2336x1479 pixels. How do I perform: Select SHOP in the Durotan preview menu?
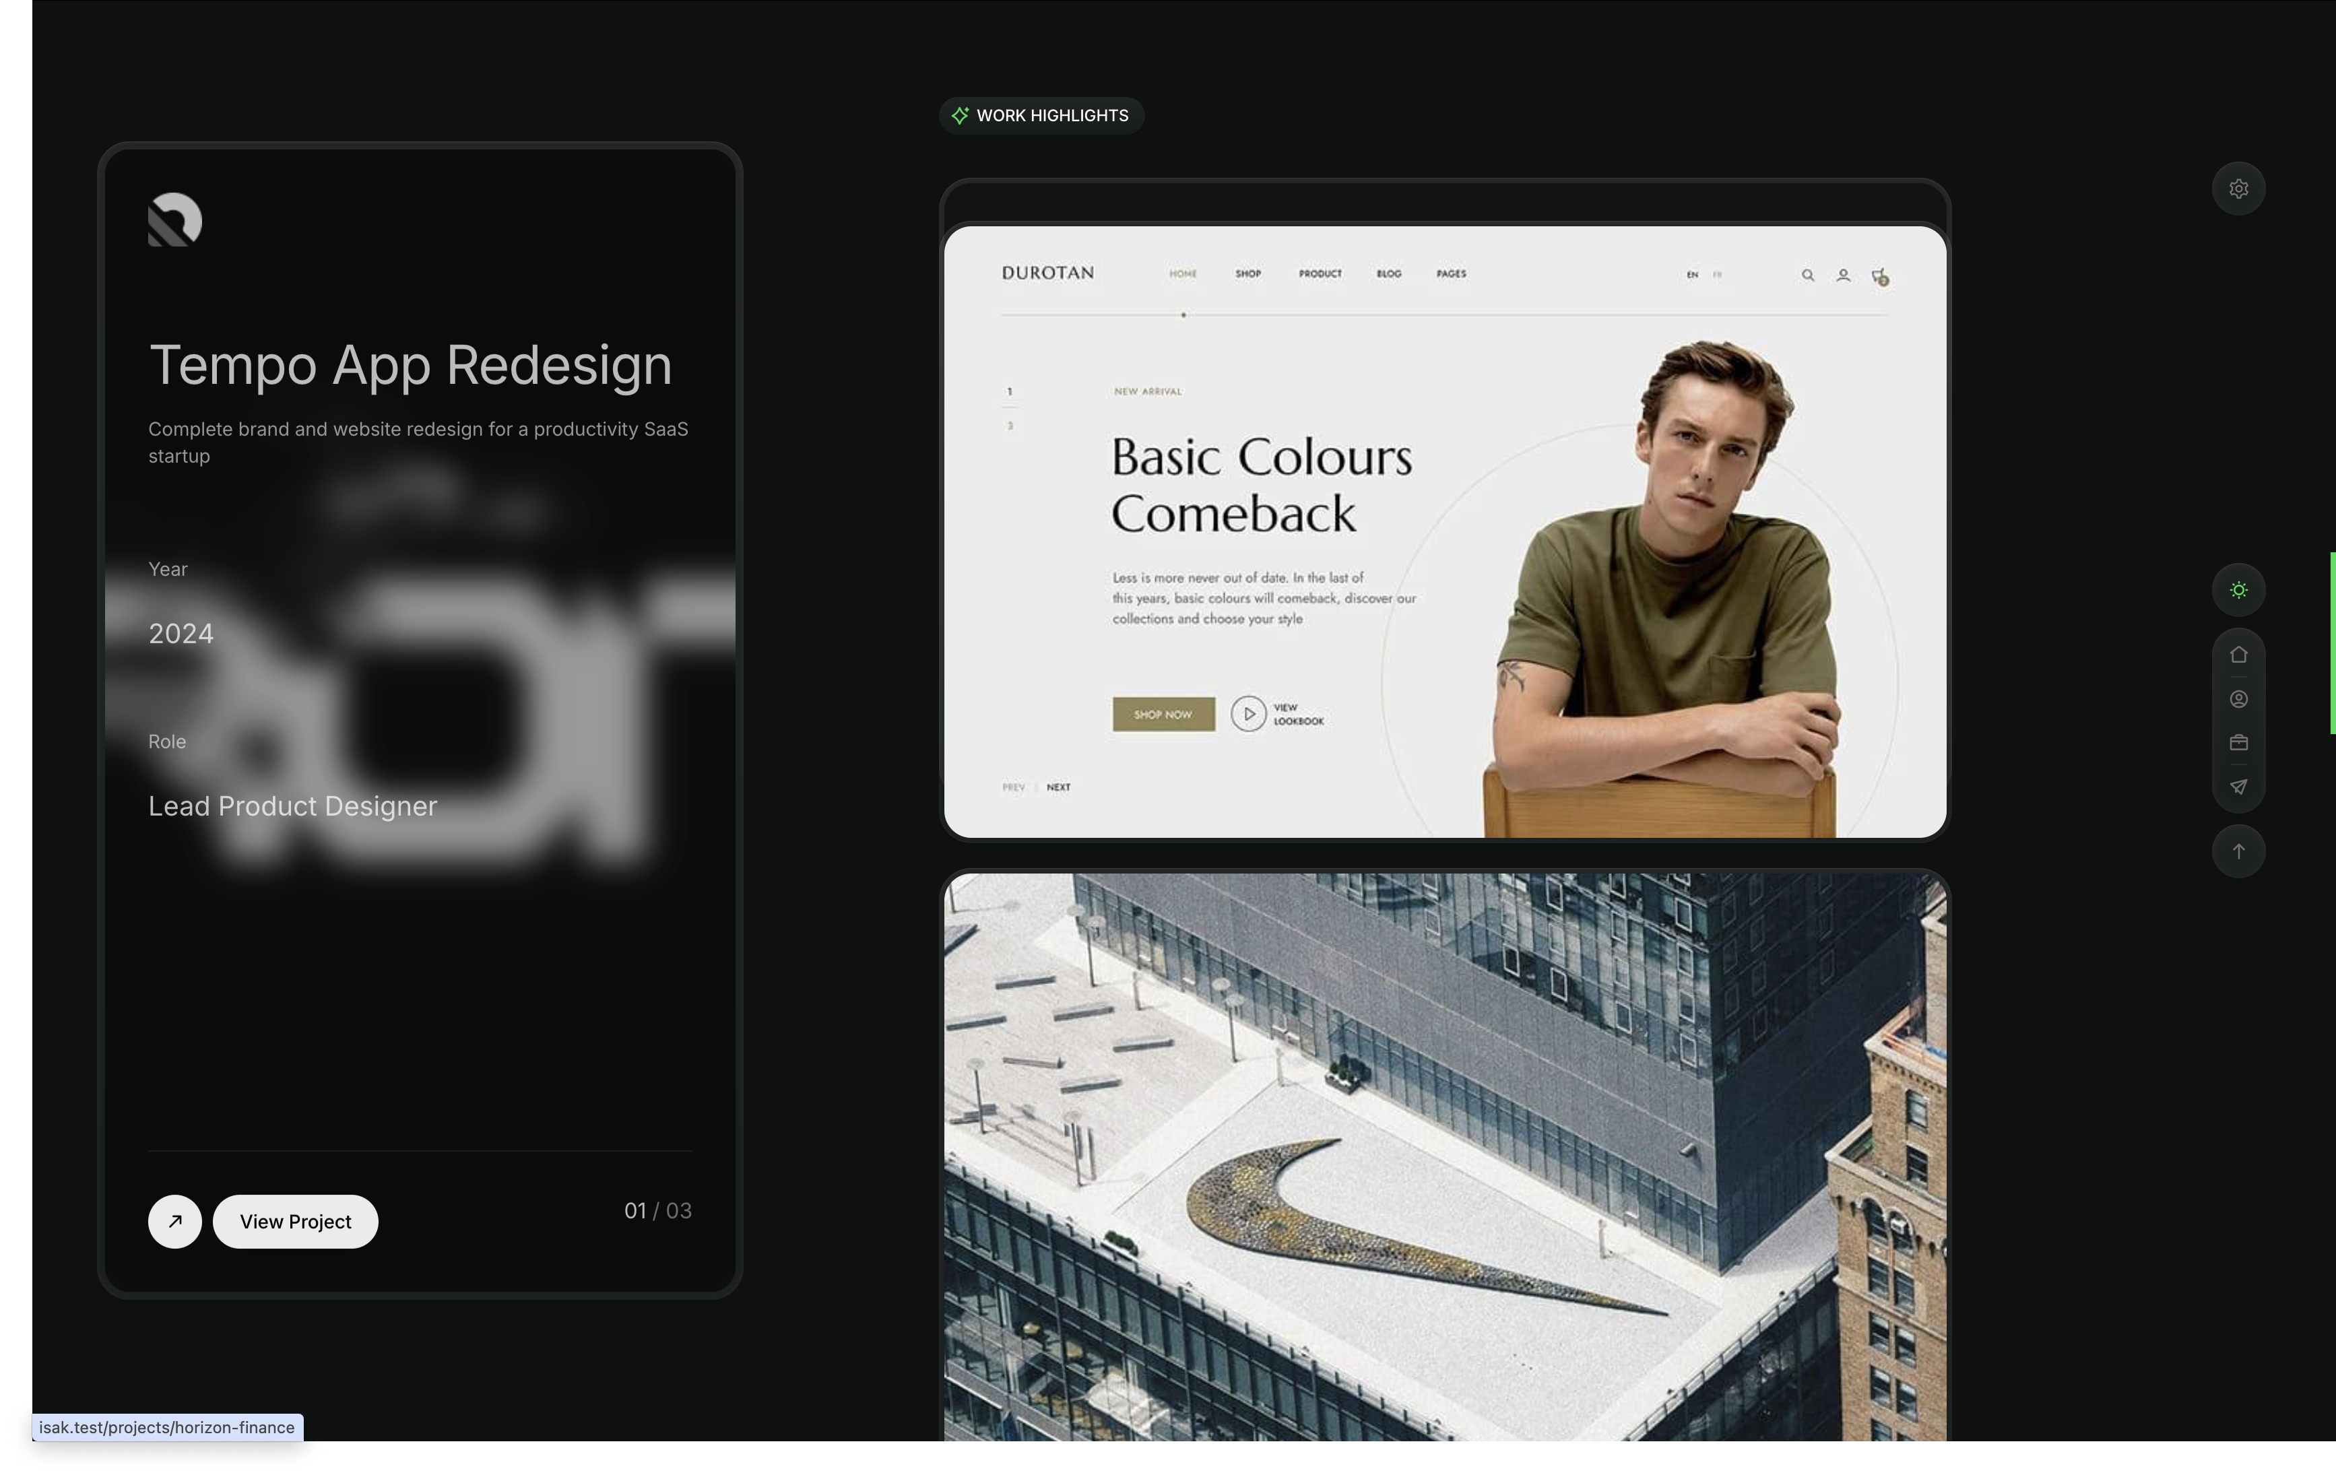1247,275
